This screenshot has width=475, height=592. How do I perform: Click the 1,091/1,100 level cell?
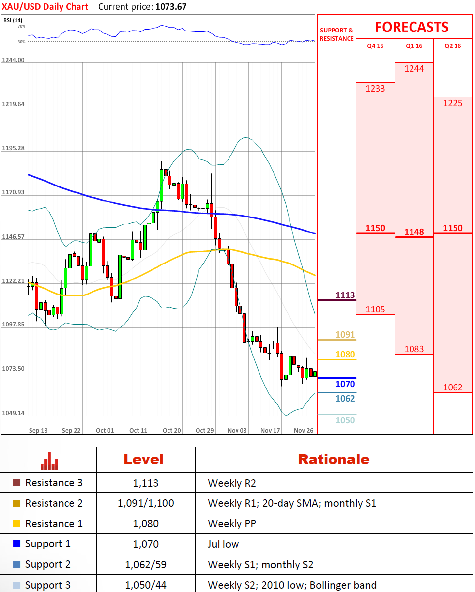click(x=146, y=503)
